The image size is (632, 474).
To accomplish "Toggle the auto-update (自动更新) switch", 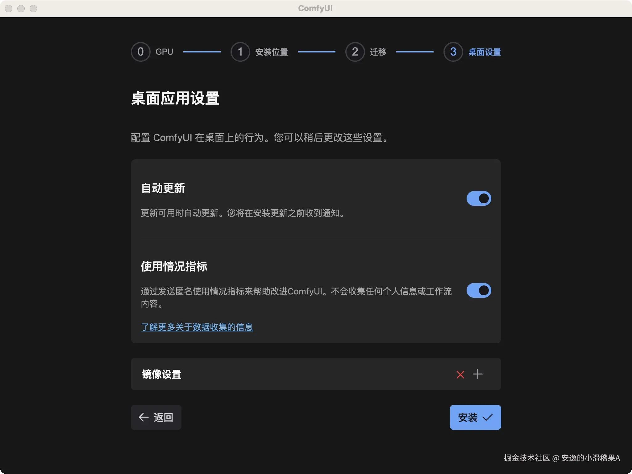I will click(479, 198).
